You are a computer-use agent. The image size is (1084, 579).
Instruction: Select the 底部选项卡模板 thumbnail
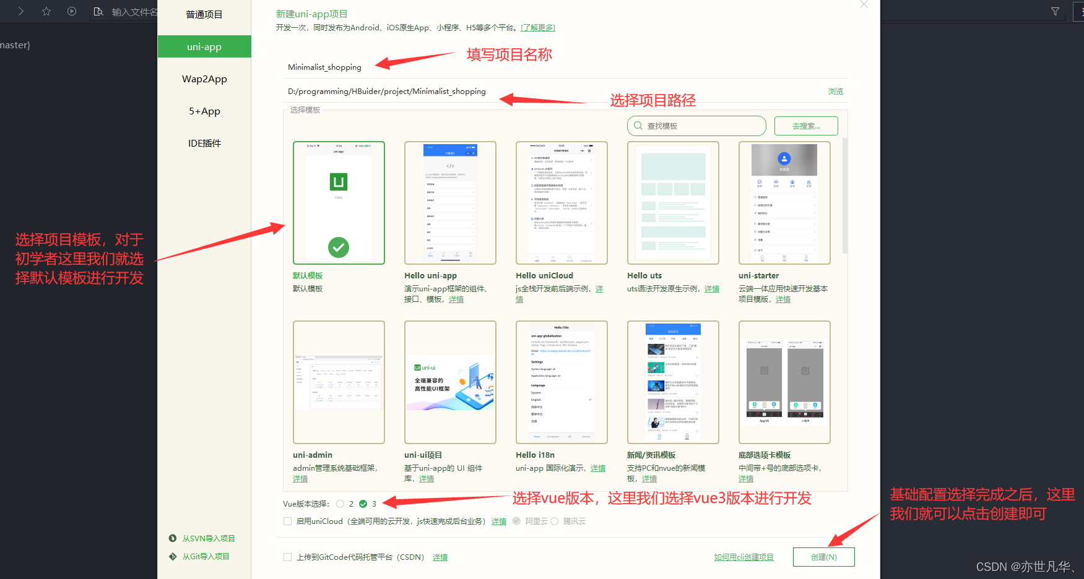(x=784, y=382)
